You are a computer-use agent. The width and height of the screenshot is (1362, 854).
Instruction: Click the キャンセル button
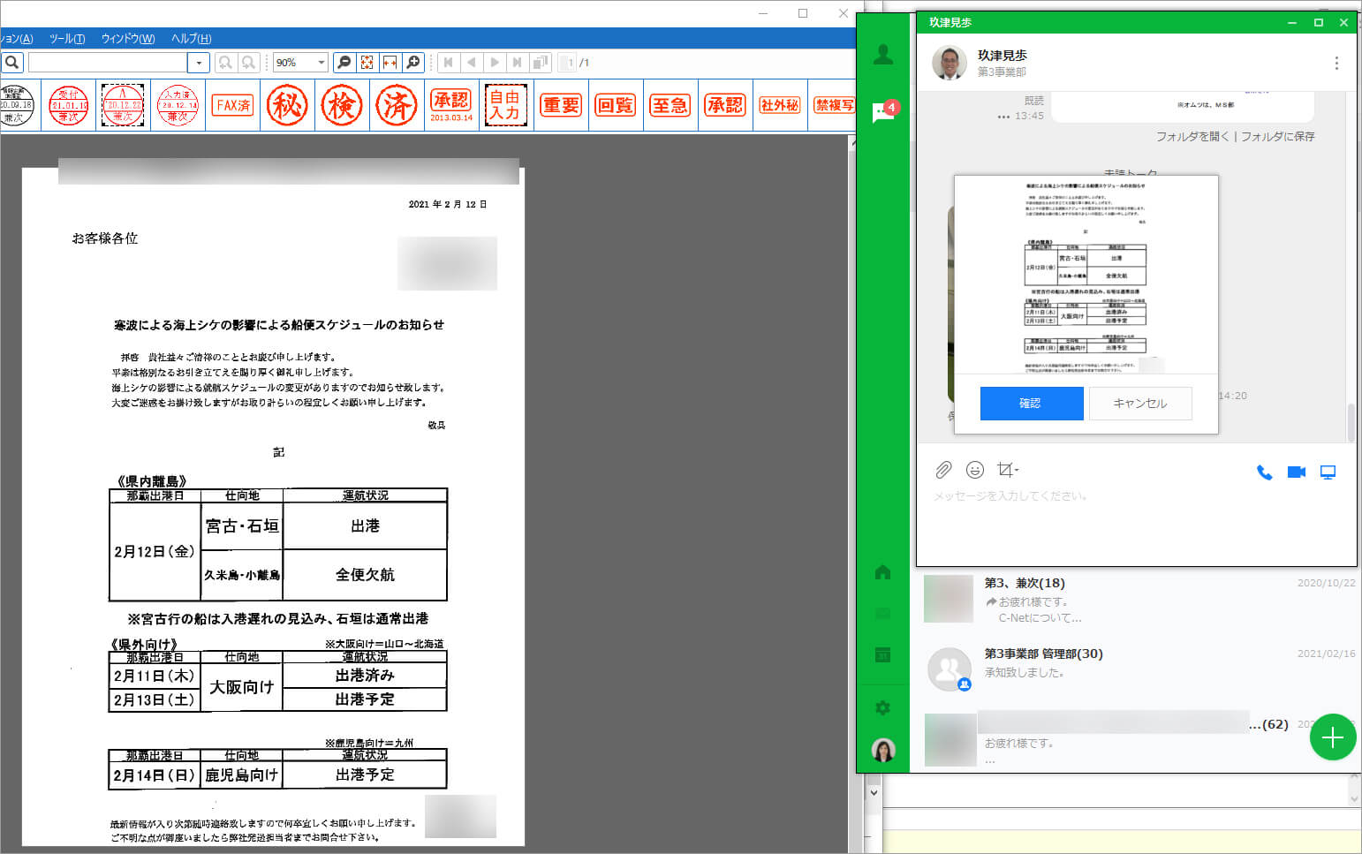(1139, 404)
